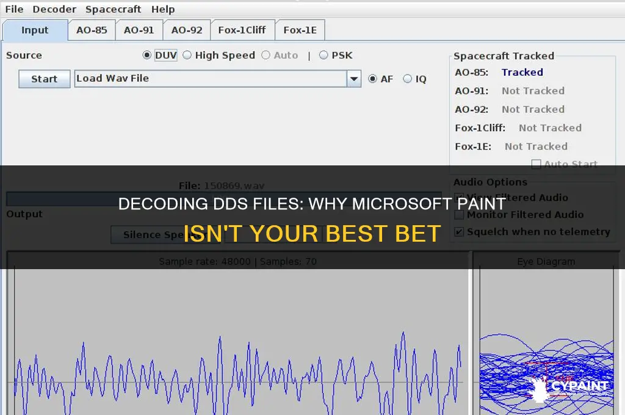This screenshot has height=415, width=625.
Task: Select the DUV source radio button
Action: 146,55
